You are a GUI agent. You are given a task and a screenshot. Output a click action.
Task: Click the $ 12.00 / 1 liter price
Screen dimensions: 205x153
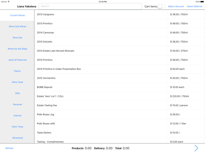pos(178,123)
